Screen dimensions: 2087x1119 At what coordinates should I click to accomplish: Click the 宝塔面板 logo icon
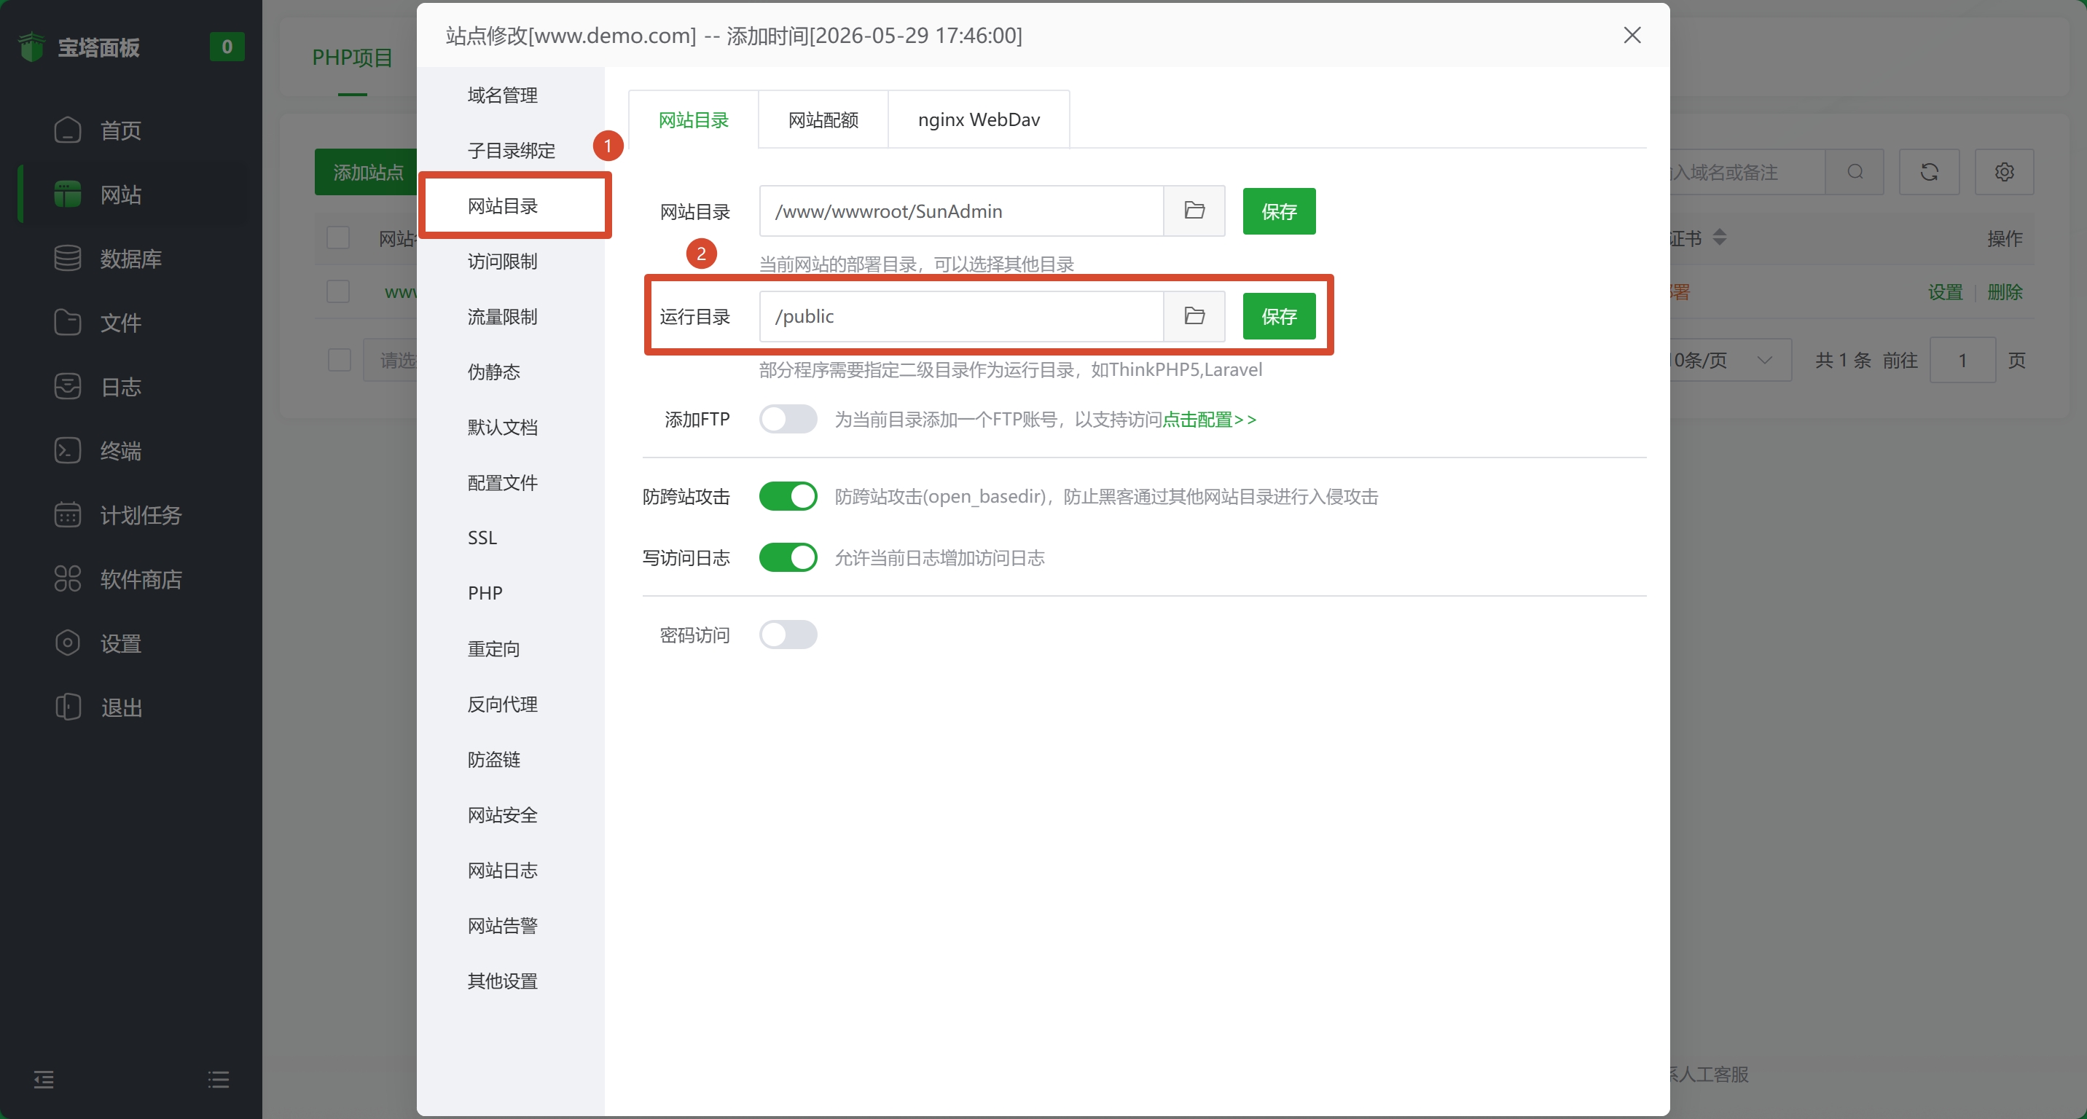click(x=31, y=47)
